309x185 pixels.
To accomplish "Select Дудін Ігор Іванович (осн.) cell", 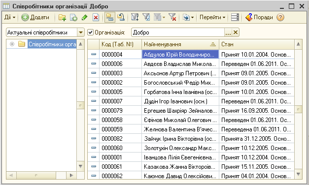I will tap(180, 101).
